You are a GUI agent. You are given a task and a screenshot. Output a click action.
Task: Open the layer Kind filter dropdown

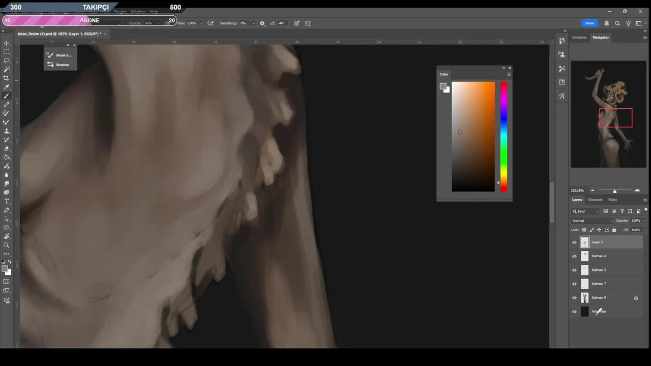pos(586,211)
